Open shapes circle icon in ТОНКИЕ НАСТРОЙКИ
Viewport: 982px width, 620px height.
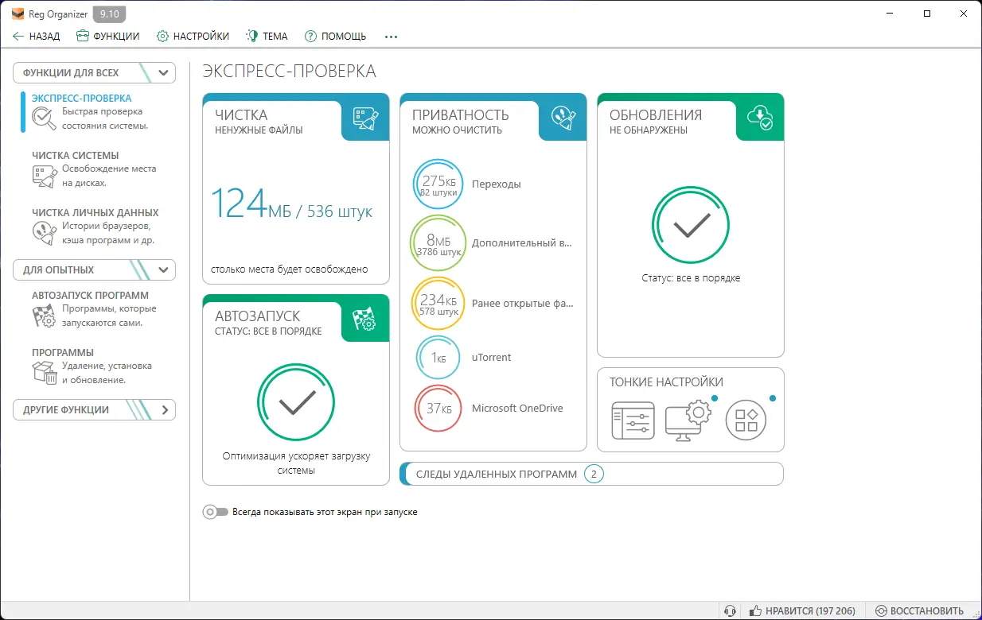746,420
